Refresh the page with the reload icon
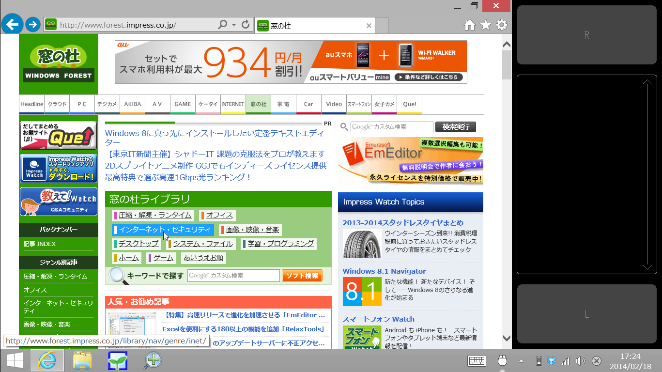 [246, 24]
